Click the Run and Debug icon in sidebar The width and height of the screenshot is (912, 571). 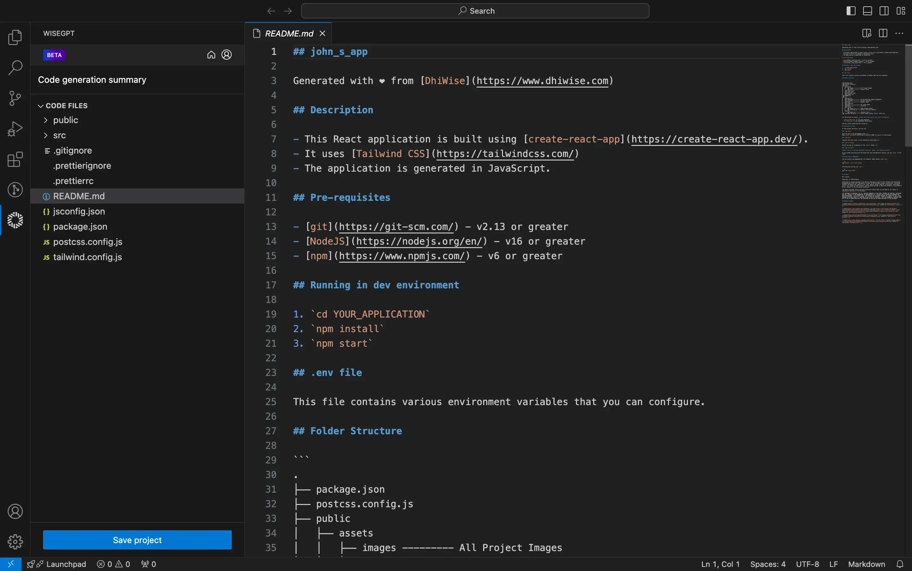[15, 129]
